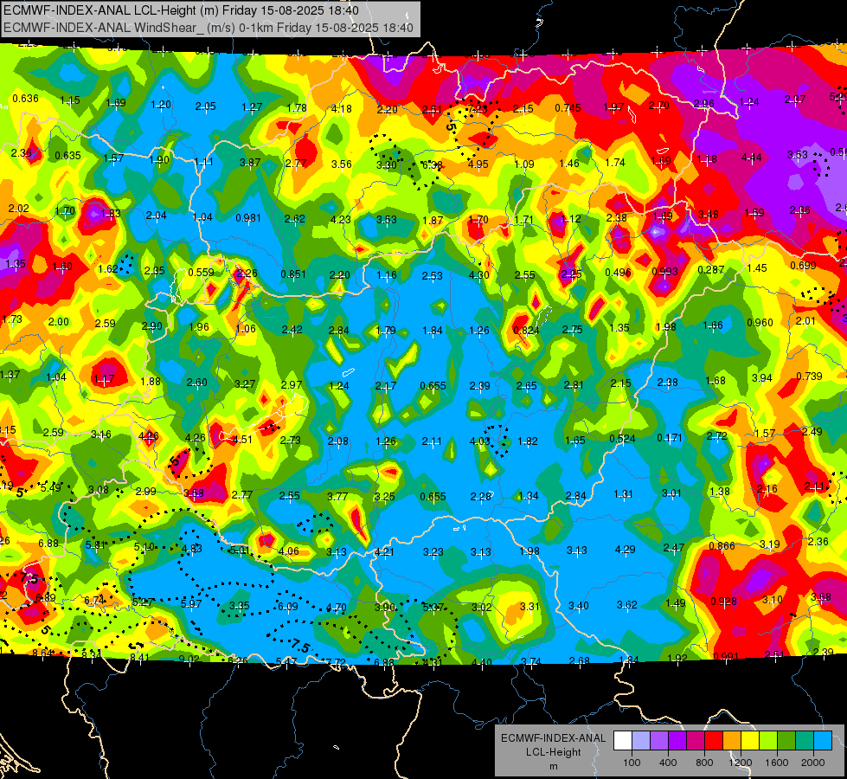
Task: Click the wind shear value 0.496
Action: [x=618, y=273]
